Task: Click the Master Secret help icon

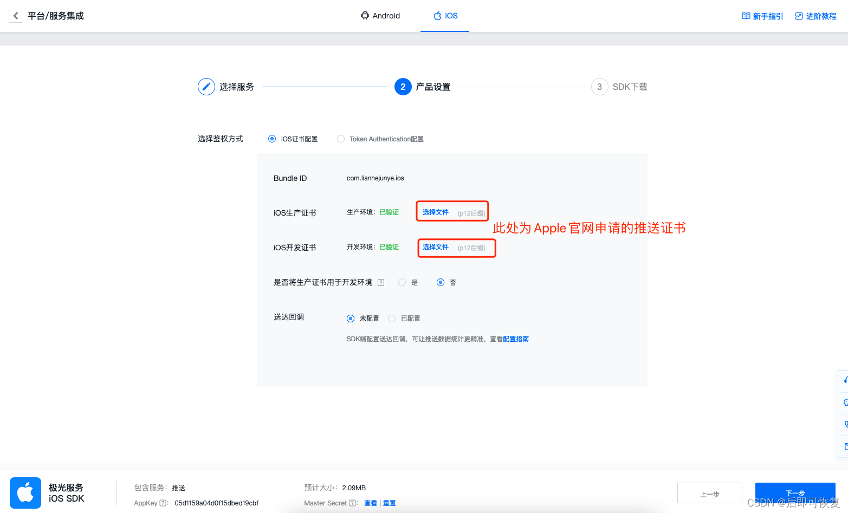Action: pyautogui.click(x=353, y=503)
